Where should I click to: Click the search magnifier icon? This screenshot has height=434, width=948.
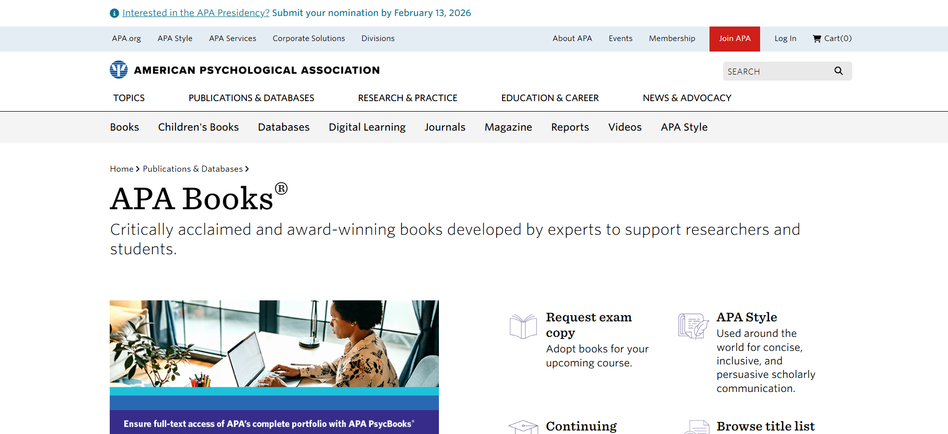click(x=838, y=71)
